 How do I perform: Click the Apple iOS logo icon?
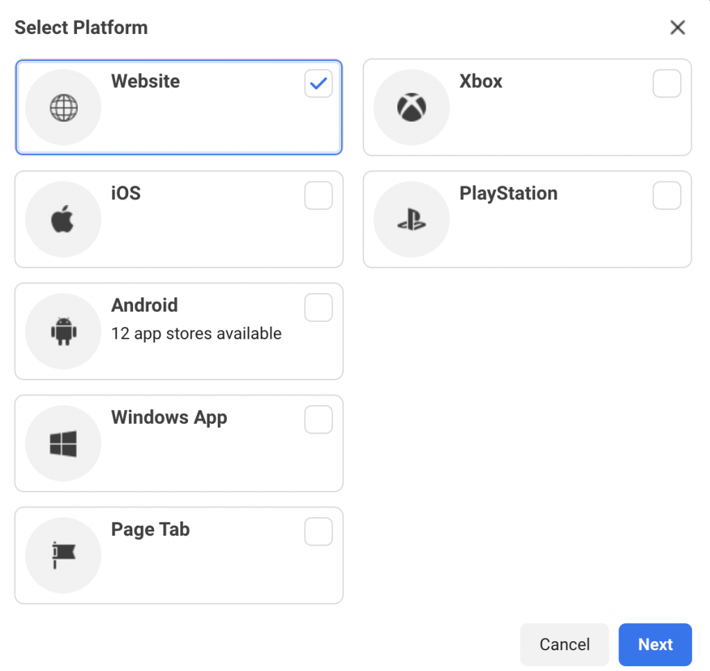coord(63,220)
